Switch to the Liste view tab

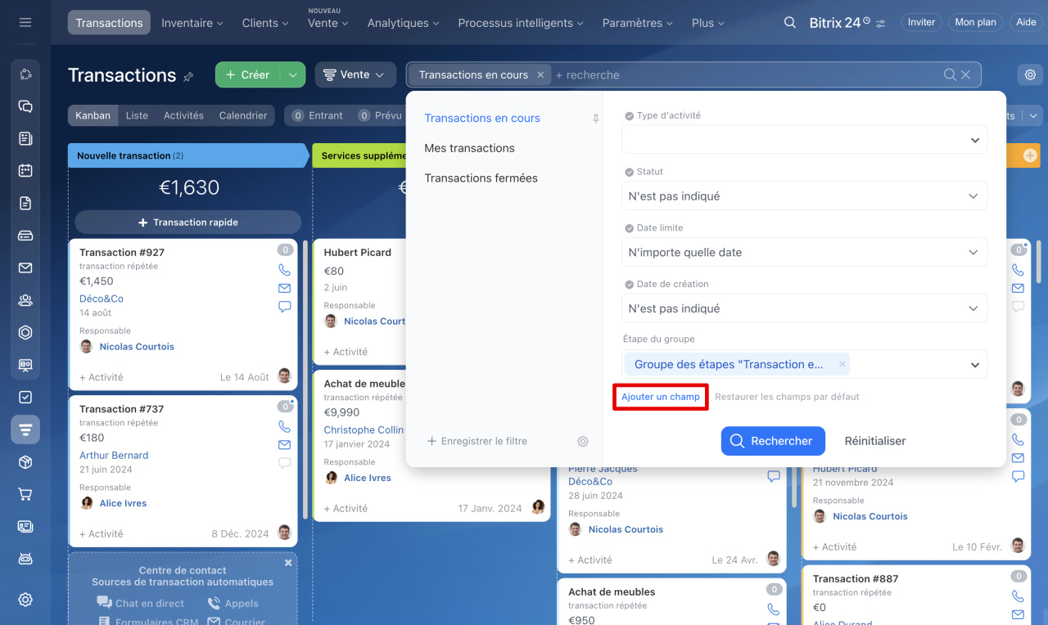[137, 115]
